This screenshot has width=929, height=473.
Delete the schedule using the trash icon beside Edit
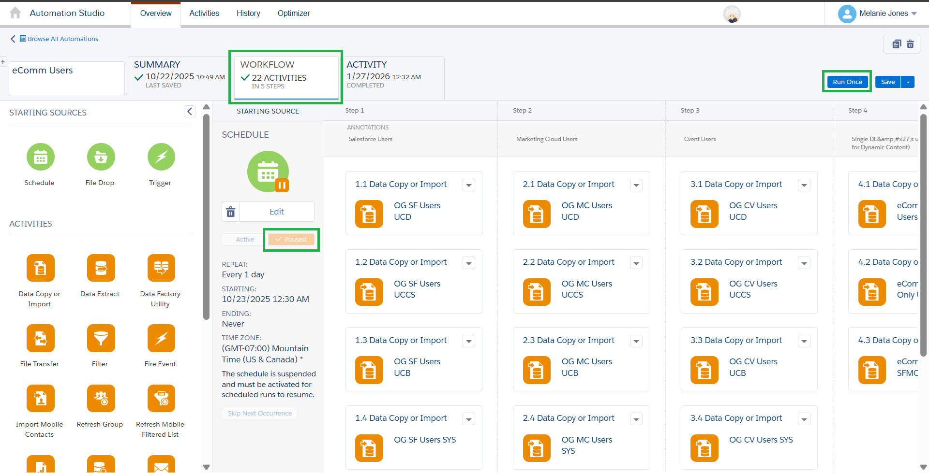[231, 212]
